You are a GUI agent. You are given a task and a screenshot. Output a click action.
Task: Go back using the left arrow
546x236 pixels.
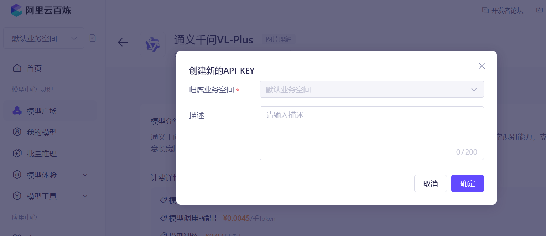123,42
